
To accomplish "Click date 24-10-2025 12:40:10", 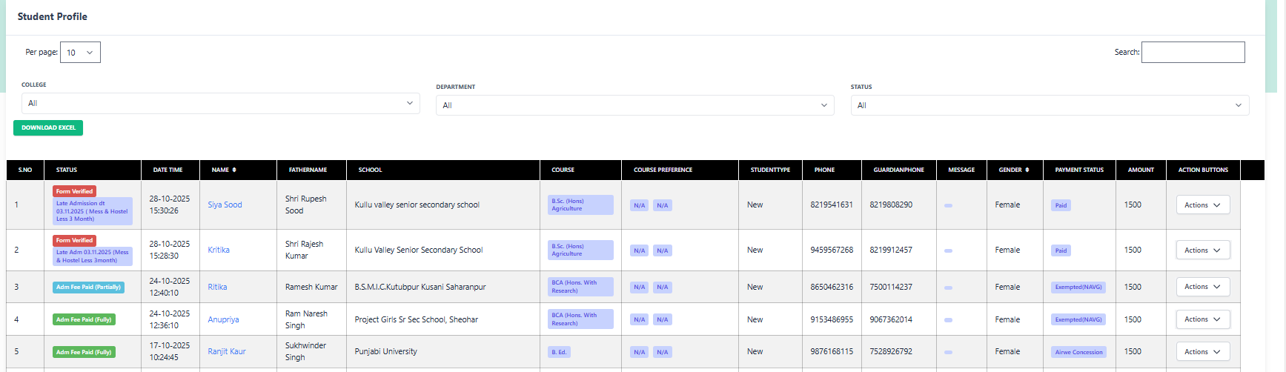I will point(170,287).
